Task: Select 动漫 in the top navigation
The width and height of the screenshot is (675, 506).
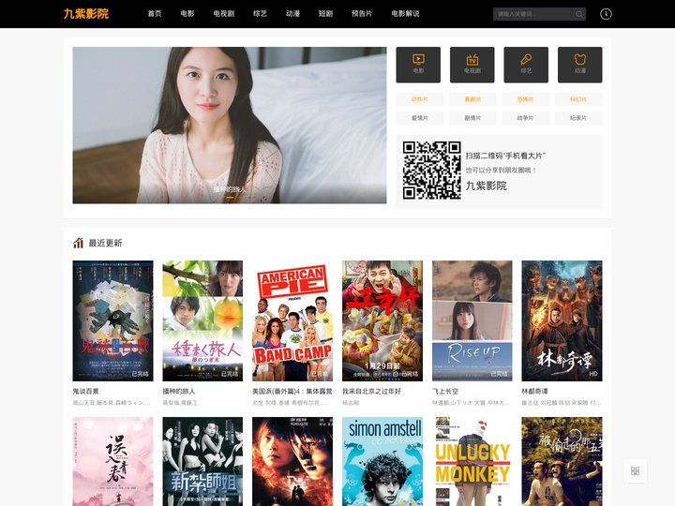Action: tap(292, 14)
